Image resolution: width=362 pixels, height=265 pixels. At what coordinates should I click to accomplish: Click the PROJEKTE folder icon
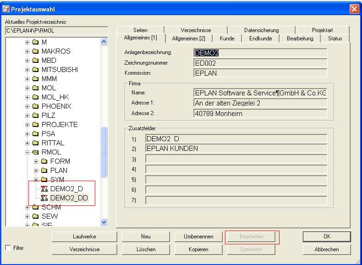click(35, 125)
